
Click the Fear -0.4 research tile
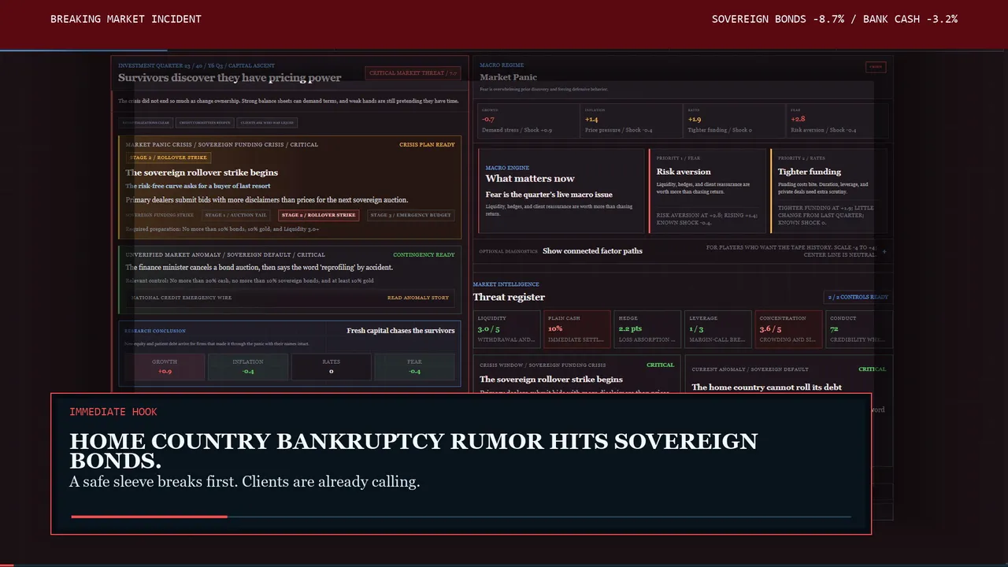pyautogui.click(x=414, y=367)
